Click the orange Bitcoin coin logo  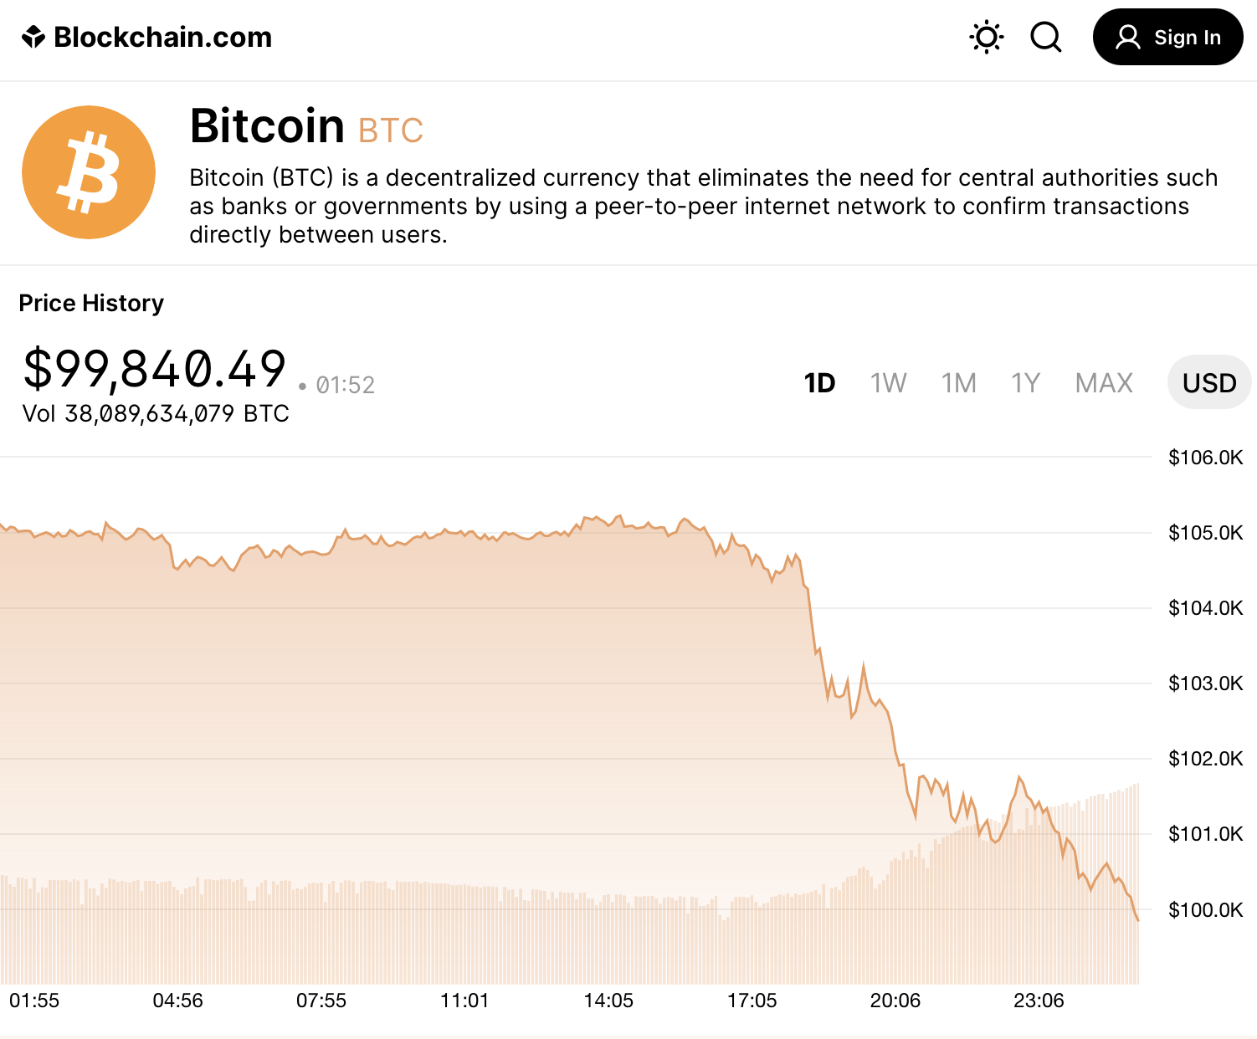[89, 172]
